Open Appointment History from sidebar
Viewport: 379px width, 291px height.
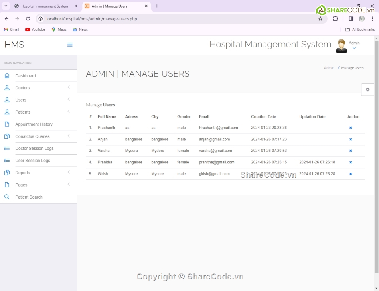(34, 124)
